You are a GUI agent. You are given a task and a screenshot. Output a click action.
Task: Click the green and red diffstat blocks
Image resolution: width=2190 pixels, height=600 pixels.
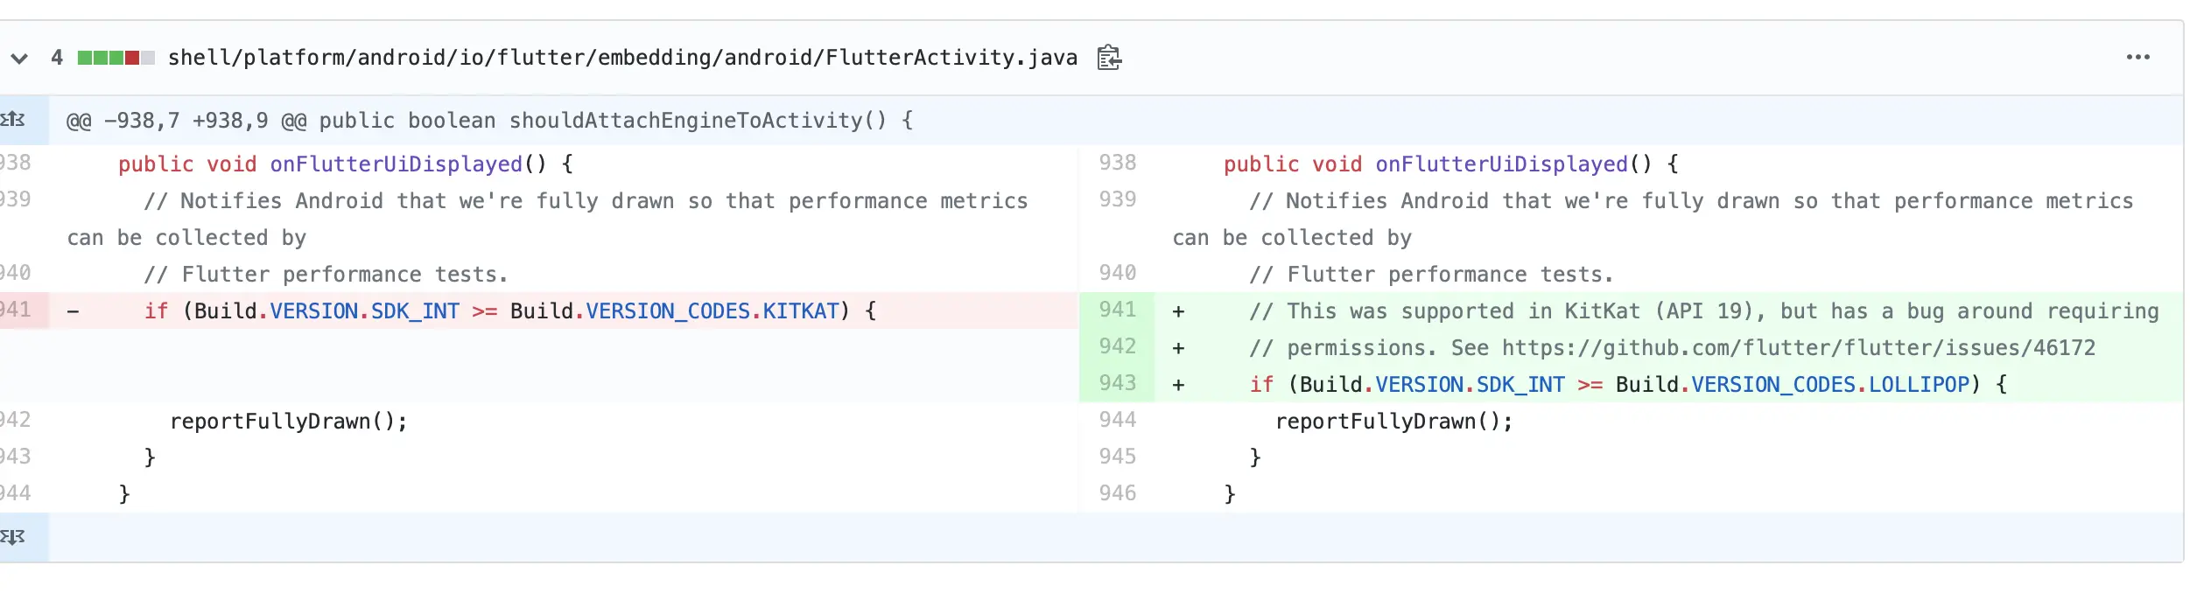click(116, 58)
